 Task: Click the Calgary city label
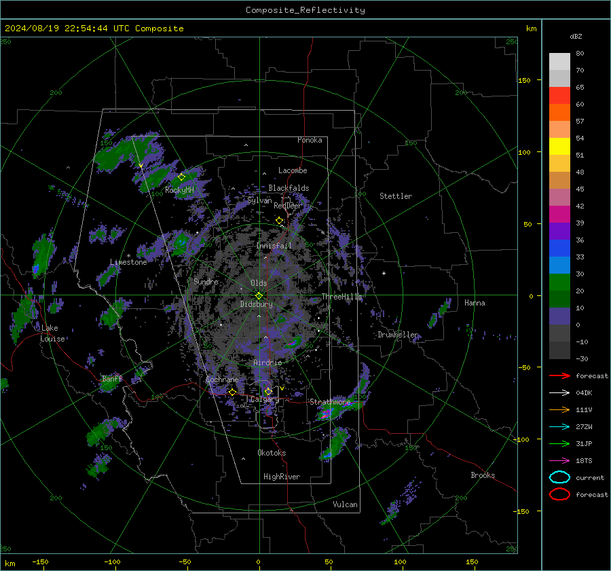[265, 399]
